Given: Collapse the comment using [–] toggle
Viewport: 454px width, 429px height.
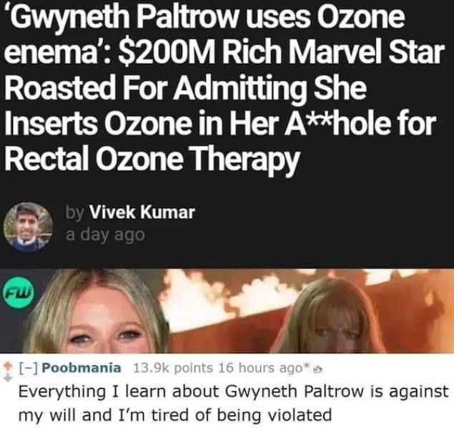Looking at the screenshot, I should pos(29,368).
